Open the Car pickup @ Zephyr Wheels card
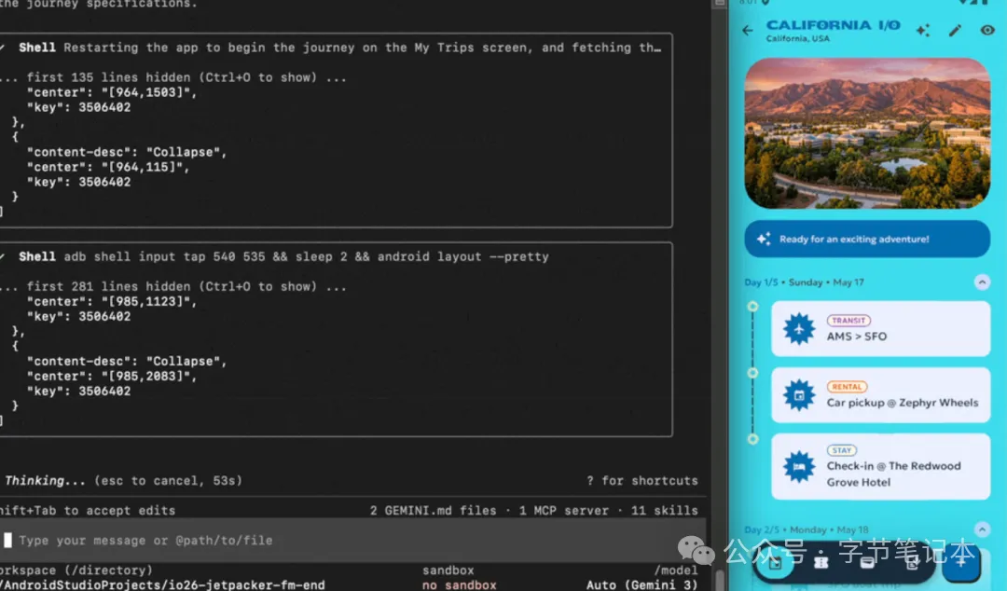Viewport: 1007px width, 591px height. pos(880,395)
